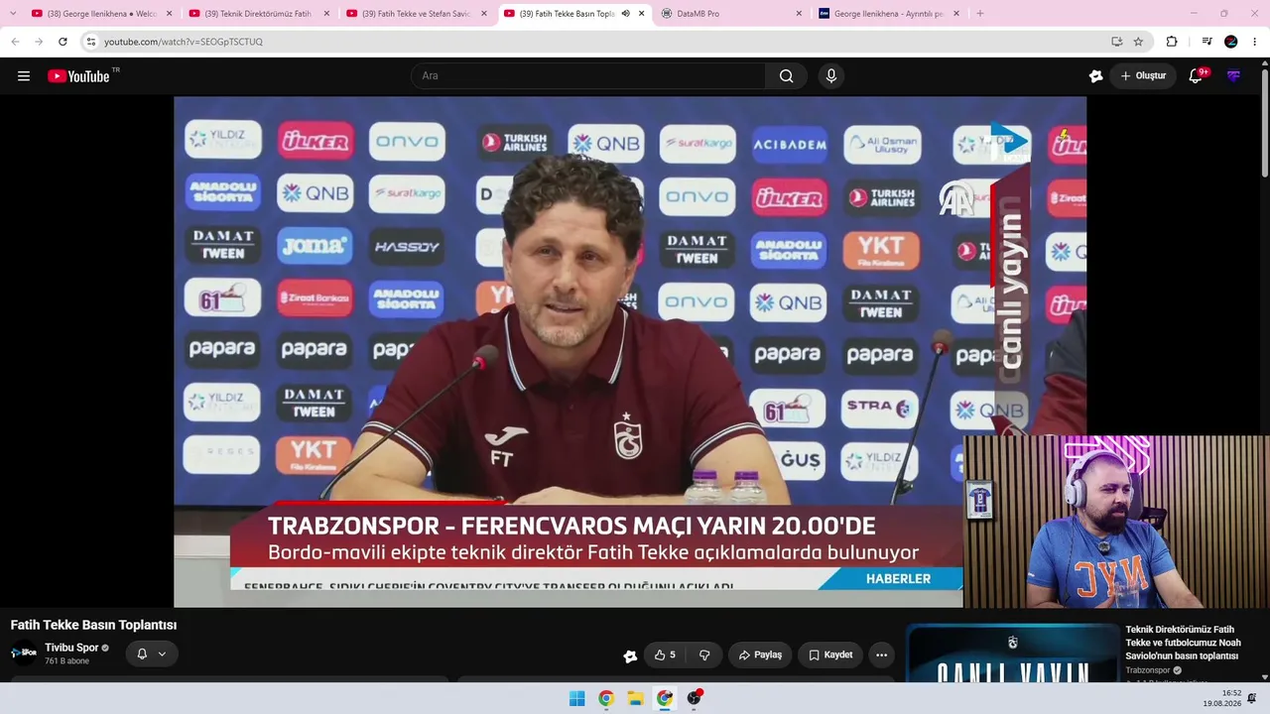The height and width of the screenshot is (714, 1270).
Task: Switch to the Teknik Direktörümüz Fatih tab
Action: 258,14
